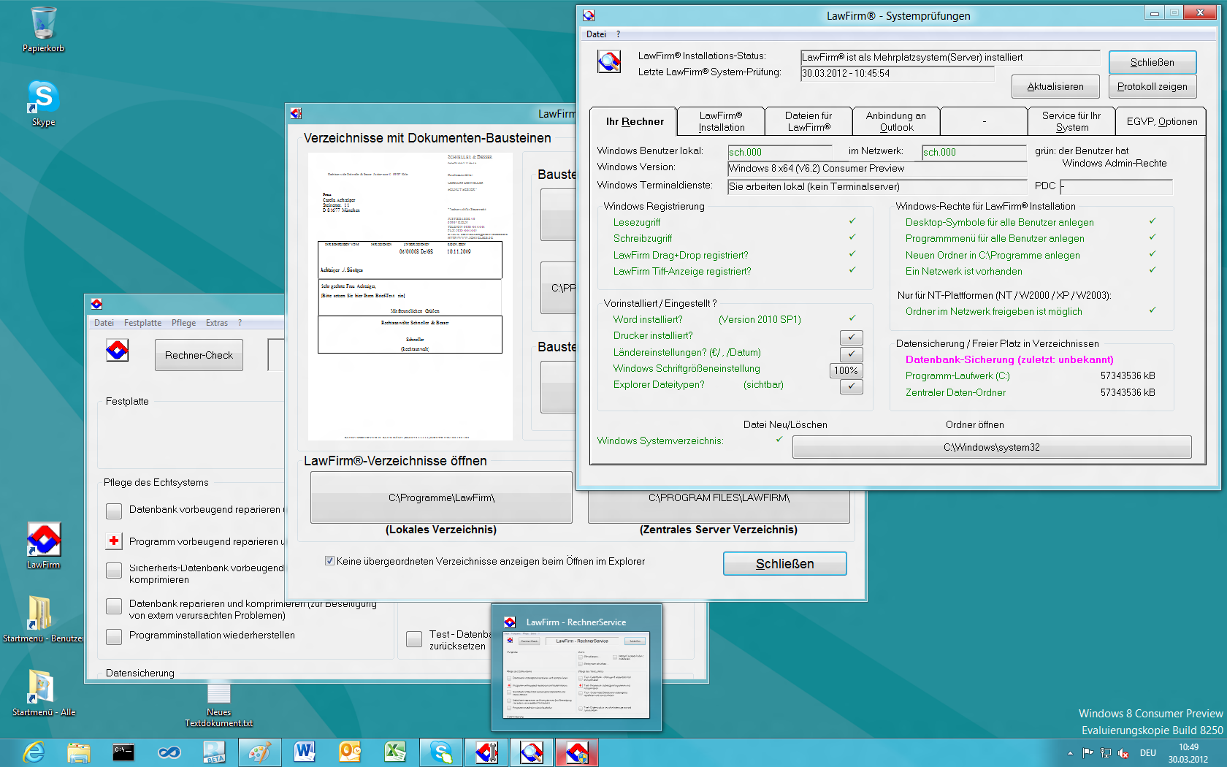Switch to 'Anbindung an Outlook' tab
1227x767 pixels.
click(x=895, y=121)
